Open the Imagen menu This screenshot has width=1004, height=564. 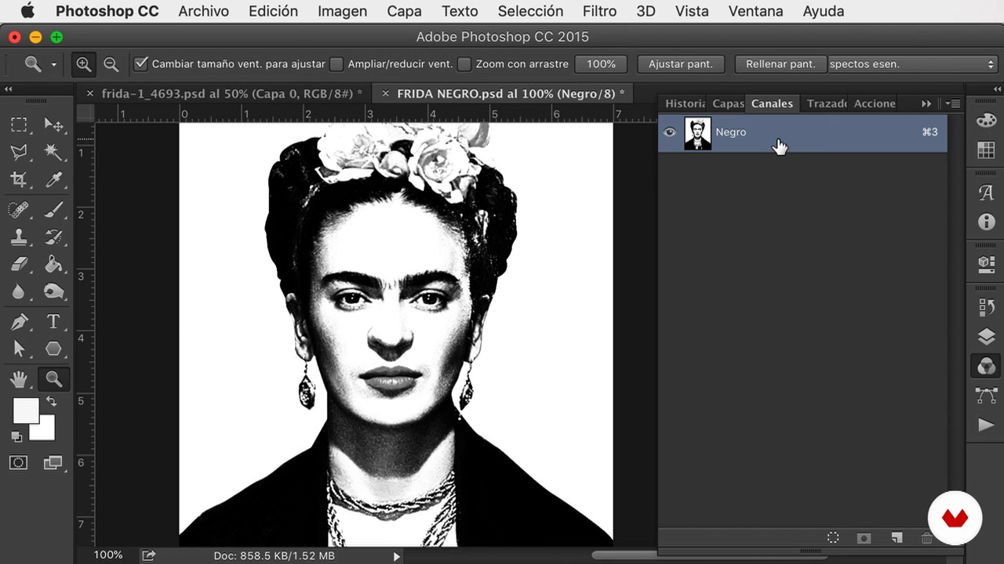coord(342,11)
